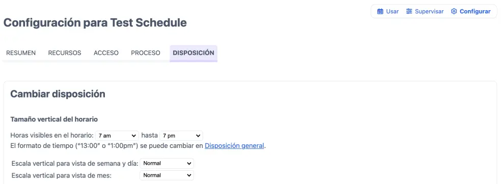Image resolution: width=501 pixels, height=184 pixels.
Task: Expand week and day vertical scale dropdown
Action: [167, 163]
